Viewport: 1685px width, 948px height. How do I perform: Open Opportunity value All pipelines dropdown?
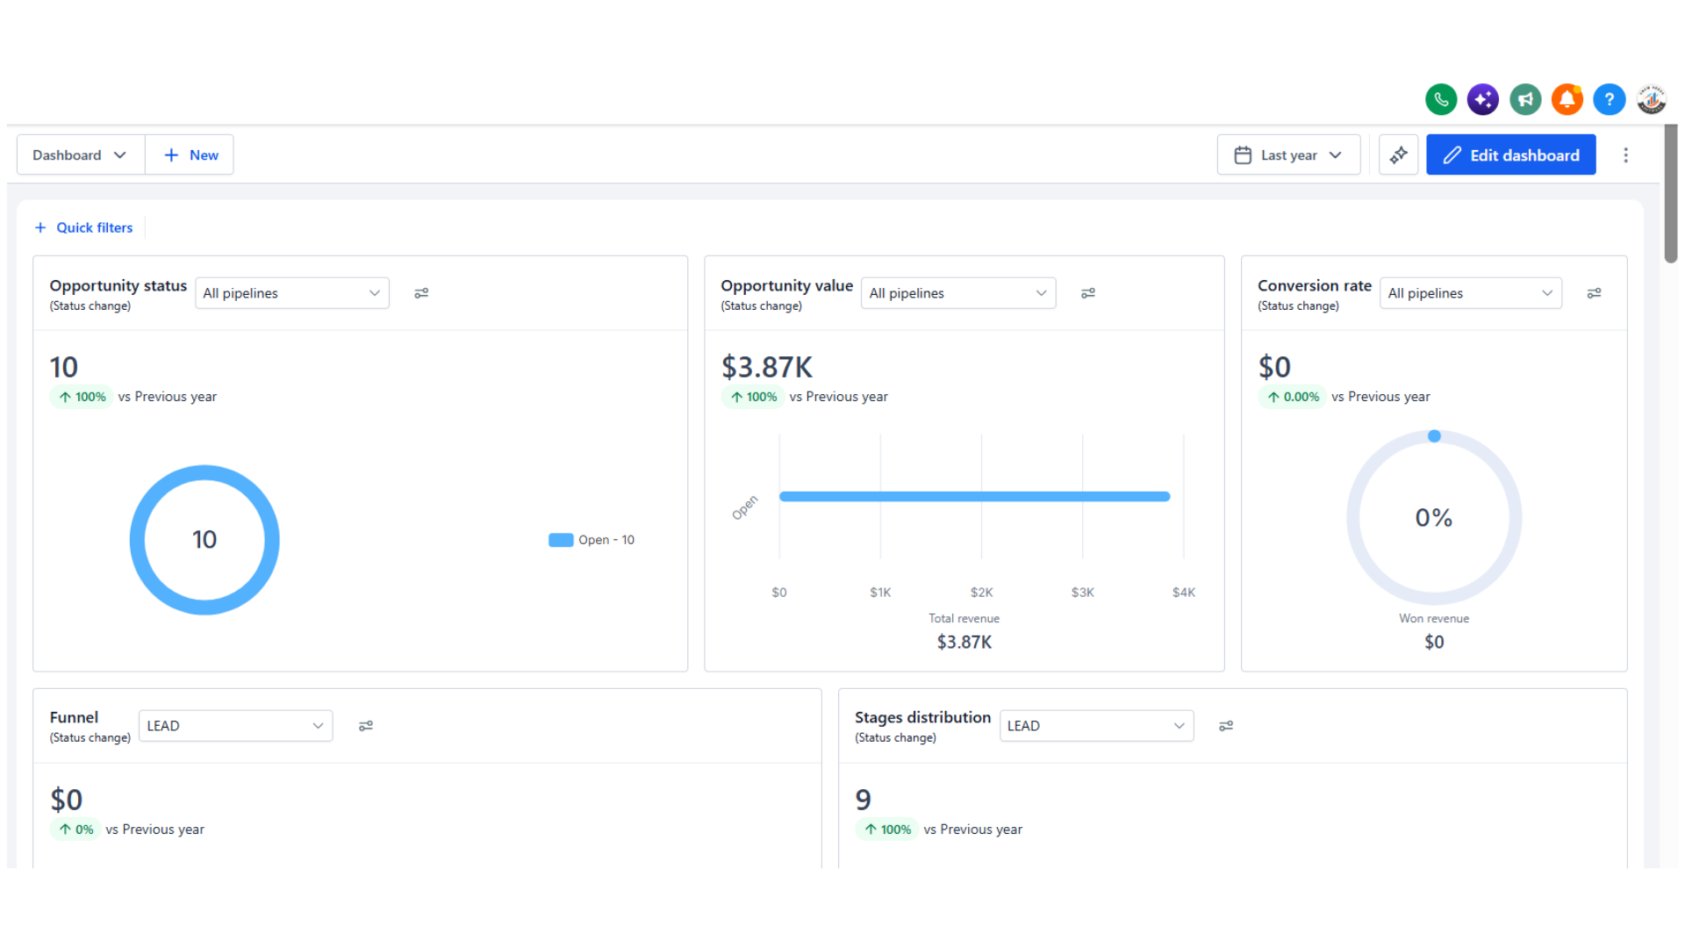tap(958, 293)
